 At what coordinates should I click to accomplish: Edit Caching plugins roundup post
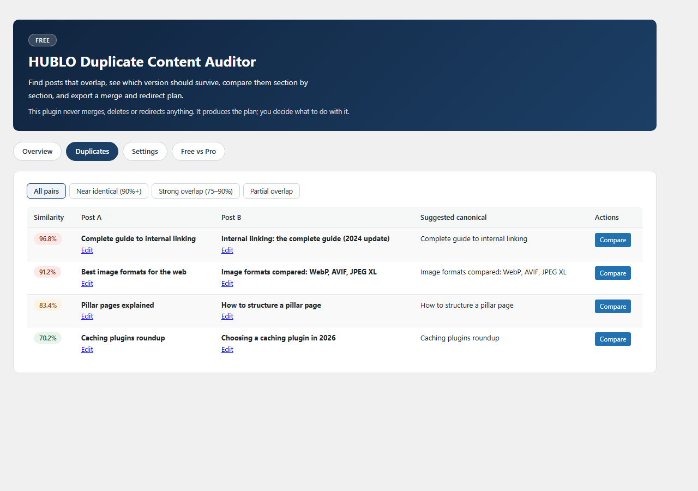click(87, 350)
